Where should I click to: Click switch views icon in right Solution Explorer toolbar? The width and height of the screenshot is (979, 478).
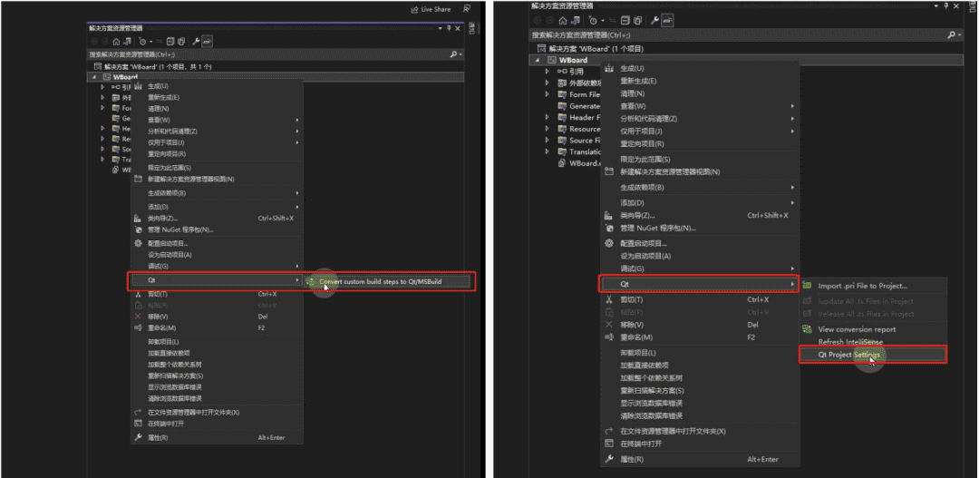coord(575,21)
